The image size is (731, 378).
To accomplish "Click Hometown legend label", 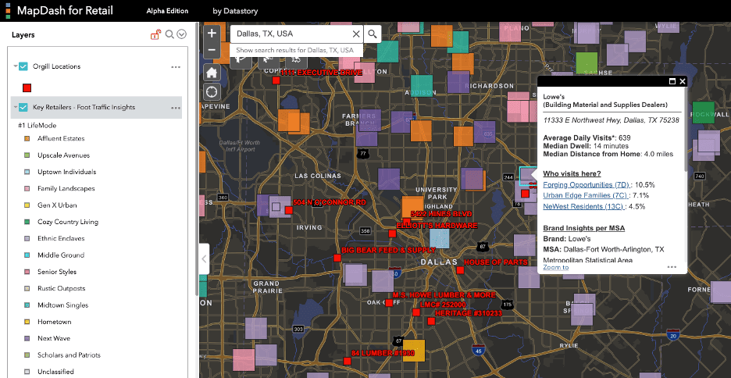I will (x=54, y=322).
